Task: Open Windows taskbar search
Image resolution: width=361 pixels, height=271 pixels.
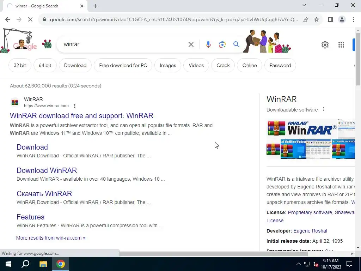Action: click(25, 264)
